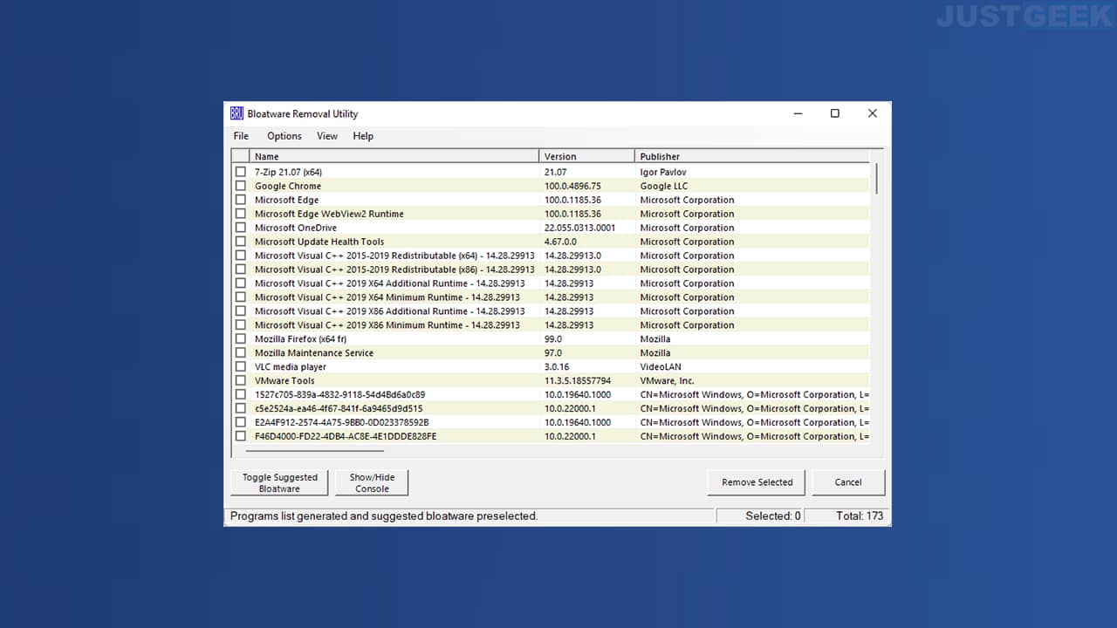The image size is (1117, 628).
Task: Select the Microsoft OneDrive row name
Action: tap(295, 229)
